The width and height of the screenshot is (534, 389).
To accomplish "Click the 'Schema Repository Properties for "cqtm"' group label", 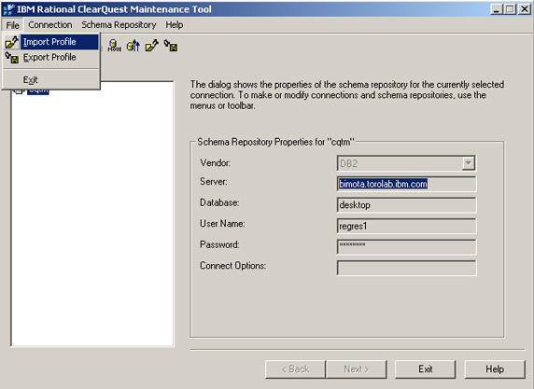I will click(x=275, y=142).
